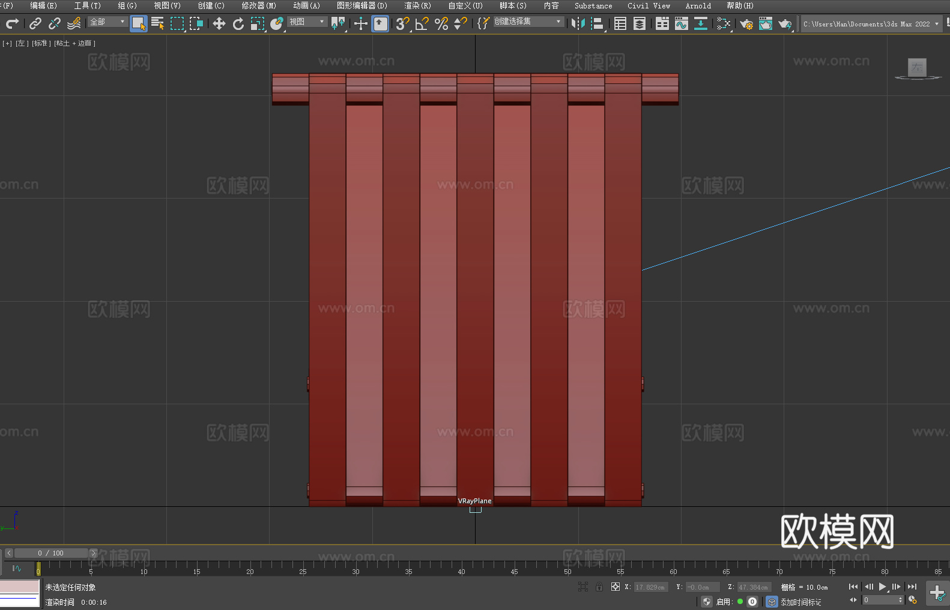Click the Align tool icon
950x610 pixels.
pyautogui.click(x=598, y=23)
